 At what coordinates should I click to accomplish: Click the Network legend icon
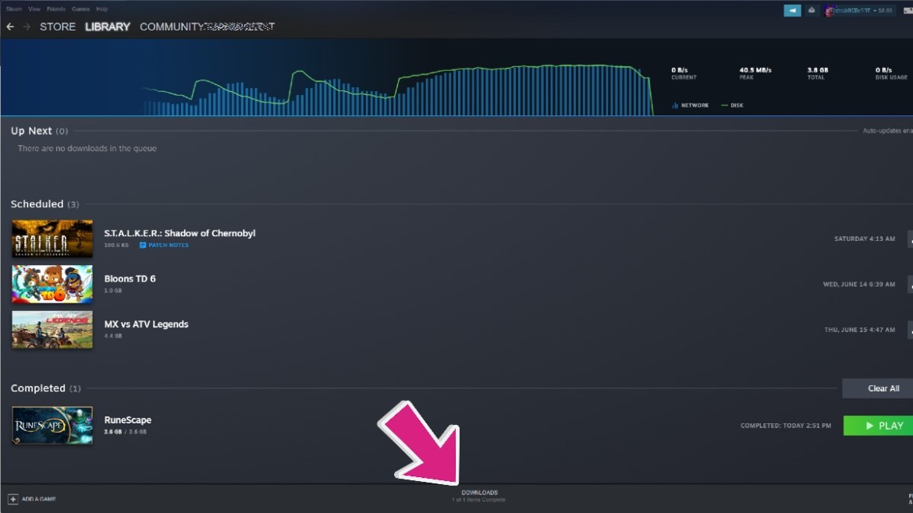click(675, 105)
